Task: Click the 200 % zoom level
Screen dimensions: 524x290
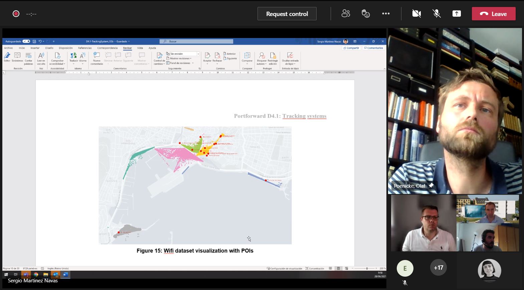Action: 382,268
